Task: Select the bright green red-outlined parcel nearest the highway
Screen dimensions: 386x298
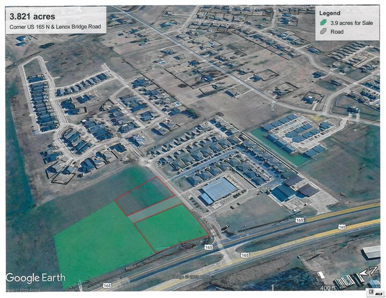Action: (170, 227)
